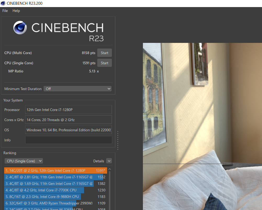Click the 1591 pts single core score
Screen dimensions: 262x210
[89, 63]
